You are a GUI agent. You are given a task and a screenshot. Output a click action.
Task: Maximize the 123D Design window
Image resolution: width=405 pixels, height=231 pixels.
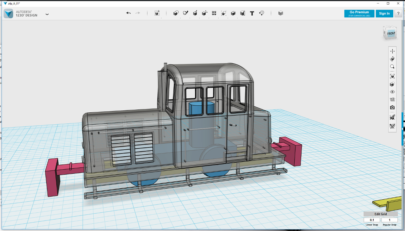tap(388, 3)
